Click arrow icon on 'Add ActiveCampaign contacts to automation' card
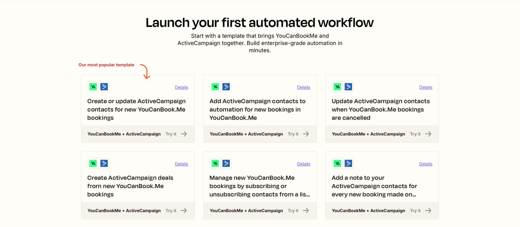Screen dimensions: 520x227 (306, 134)
